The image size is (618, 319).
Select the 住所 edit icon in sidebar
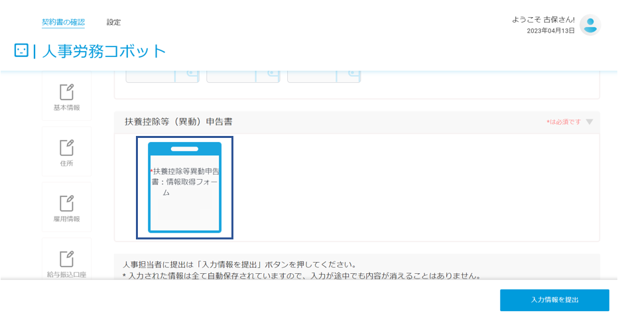[x=66, y=147]
